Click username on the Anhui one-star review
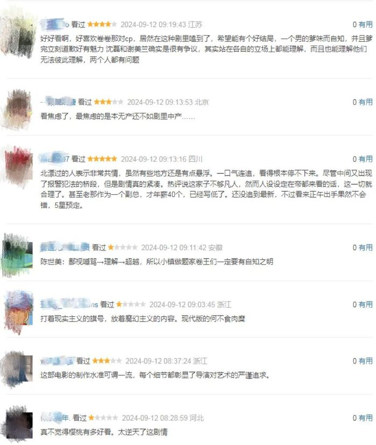Screen dimensions: 376x445 (x=65, y=247)
